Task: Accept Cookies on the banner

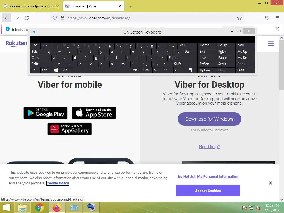Action: pyautogui.click(x=208, y=191)
